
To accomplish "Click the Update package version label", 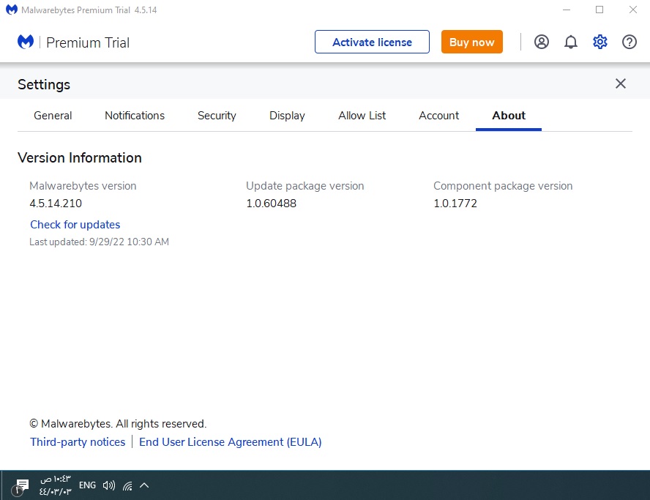I will 305,186.
